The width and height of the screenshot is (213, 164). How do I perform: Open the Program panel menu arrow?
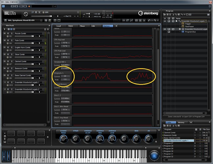tap(209, 11)
